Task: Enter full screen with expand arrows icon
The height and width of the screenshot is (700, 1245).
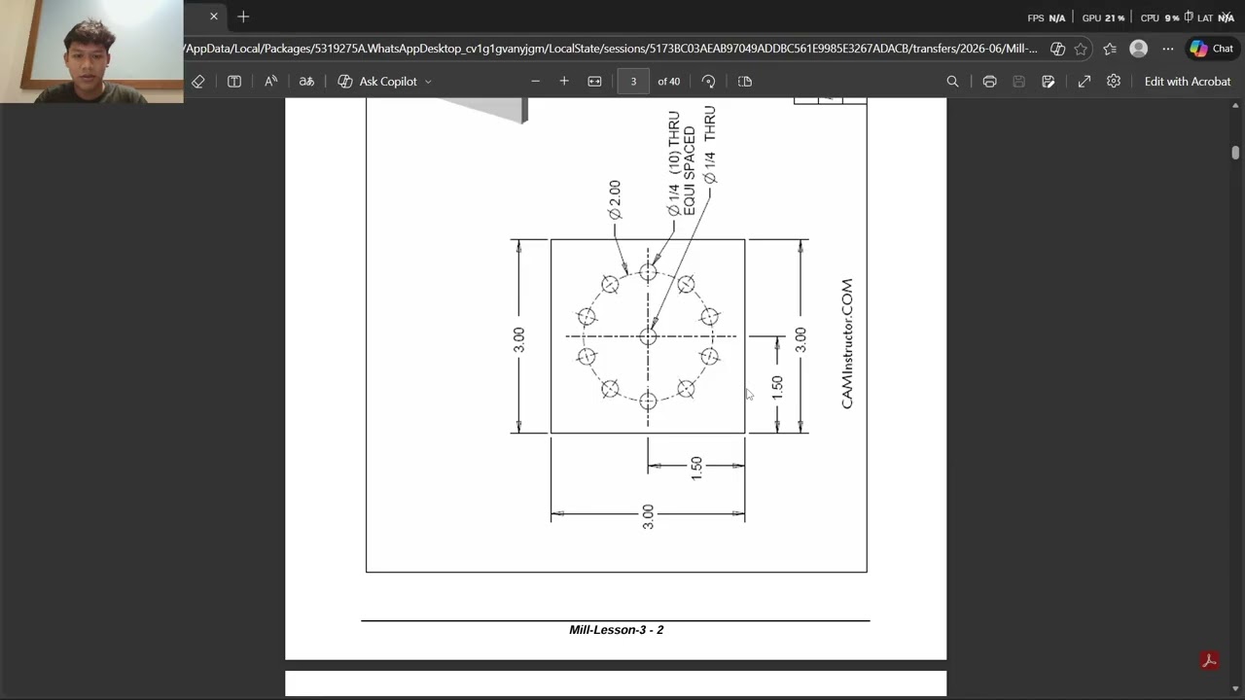Action: tap(1085, 82)
